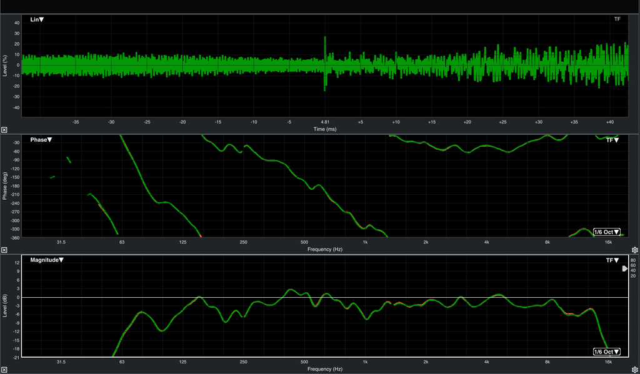
Task: Click the coherence threshold slider handle
Action: [x=624, y=269]
